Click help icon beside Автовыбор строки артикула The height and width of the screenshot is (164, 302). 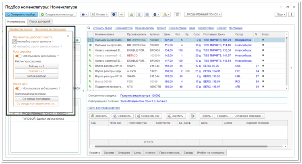tap(53, 42)
